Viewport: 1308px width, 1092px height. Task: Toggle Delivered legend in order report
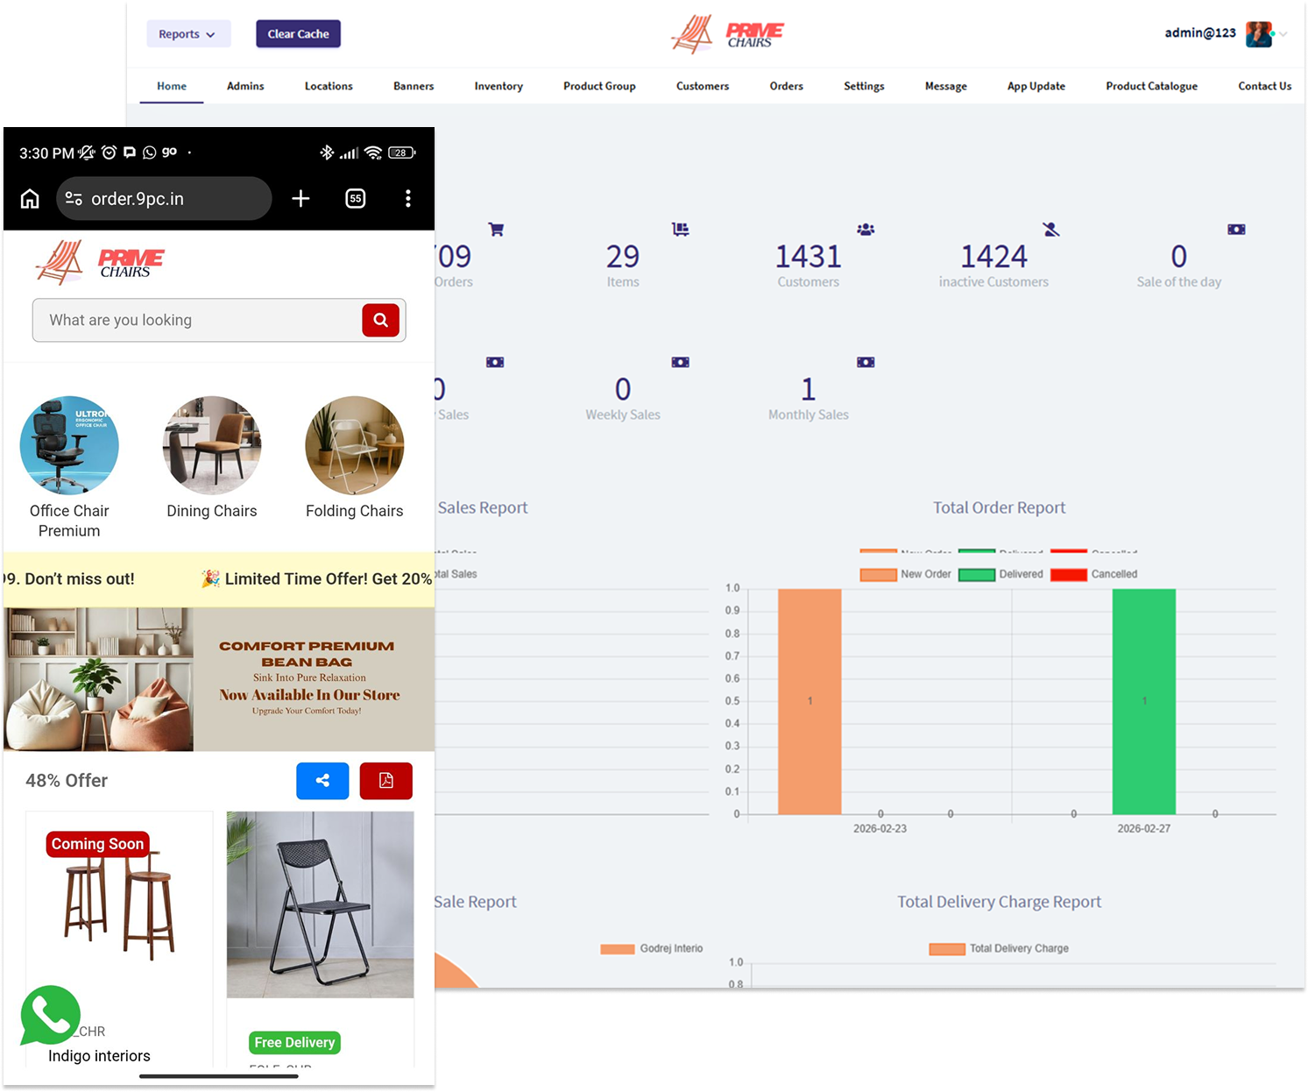(1000, 575)
